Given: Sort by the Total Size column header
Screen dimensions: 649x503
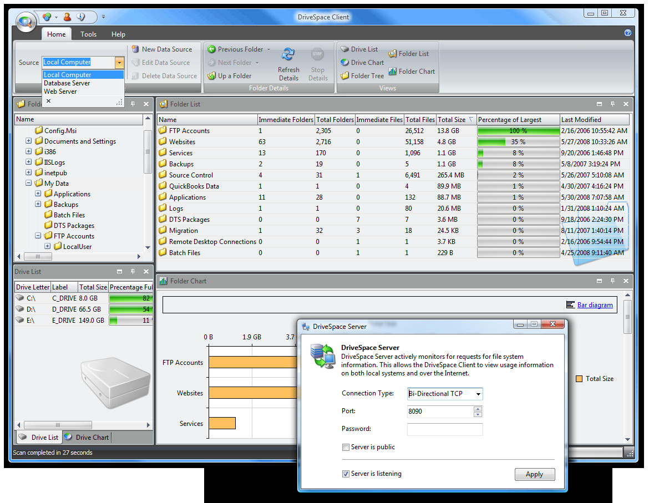Looking at the screenshot, I should tap(456, 120).
